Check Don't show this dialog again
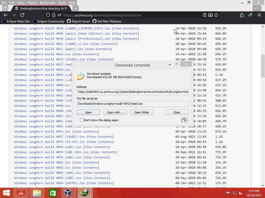This screenshot has height=198, width=265. [82, 120]
